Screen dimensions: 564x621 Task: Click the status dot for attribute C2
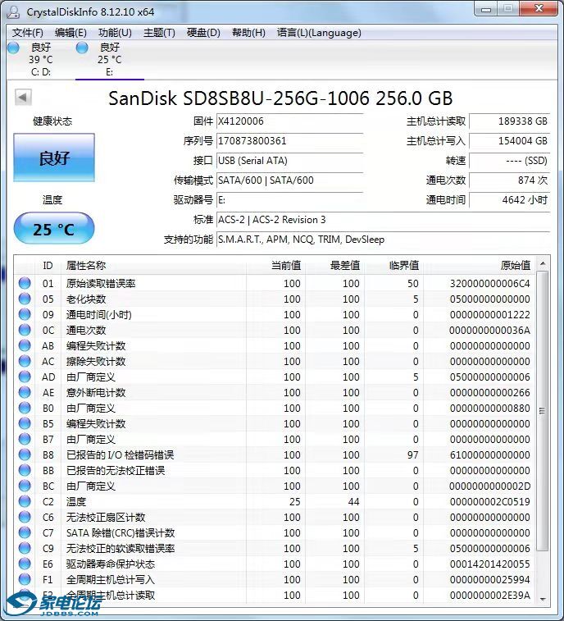pos(25,501)
